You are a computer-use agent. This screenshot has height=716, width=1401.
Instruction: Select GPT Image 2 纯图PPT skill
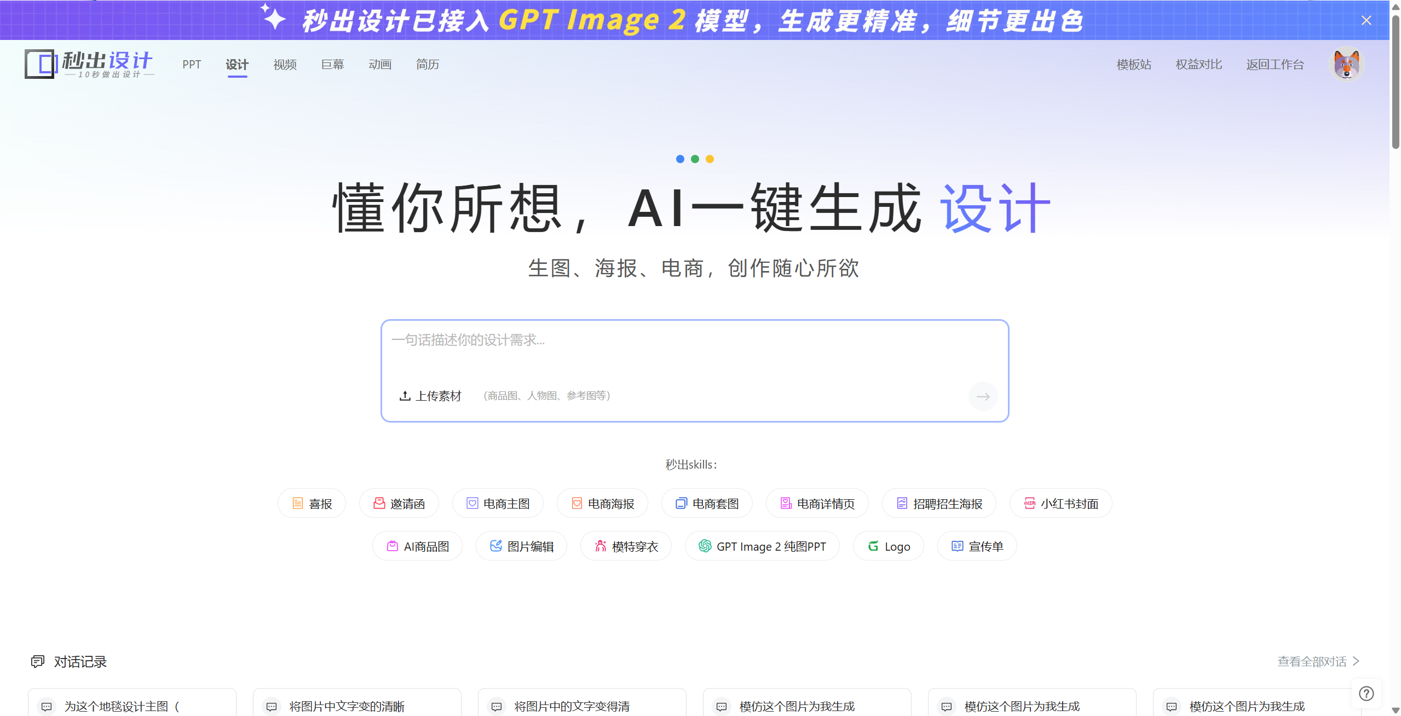[x=762, y=546]
